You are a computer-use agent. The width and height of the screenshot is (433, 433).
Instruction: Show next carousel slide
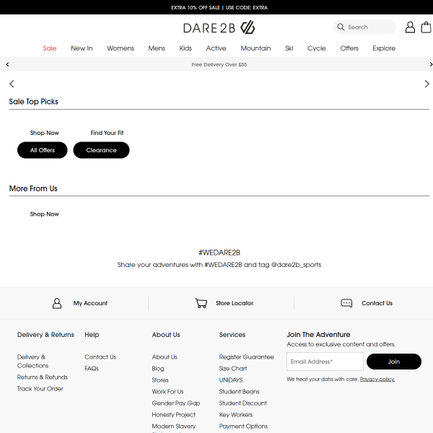point(427,84)
